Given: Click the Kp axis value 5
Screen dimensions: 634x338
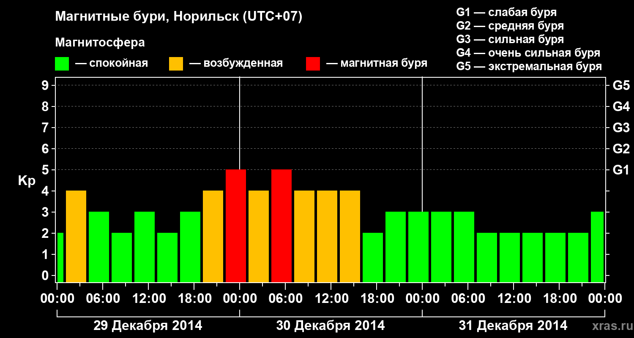Looking at the screenshot, I should coord(46,170).
